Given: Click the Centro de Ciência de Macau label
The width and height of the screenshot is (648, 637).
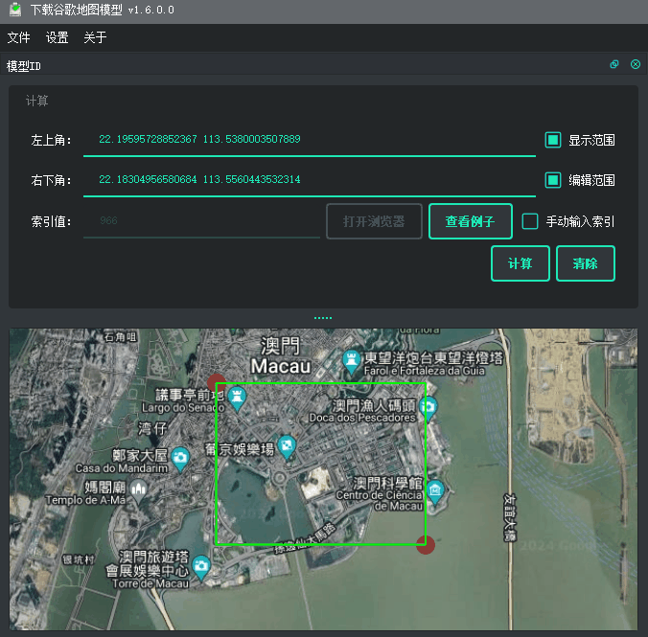Looking at the screenshot, I should [x=380, y=500].
